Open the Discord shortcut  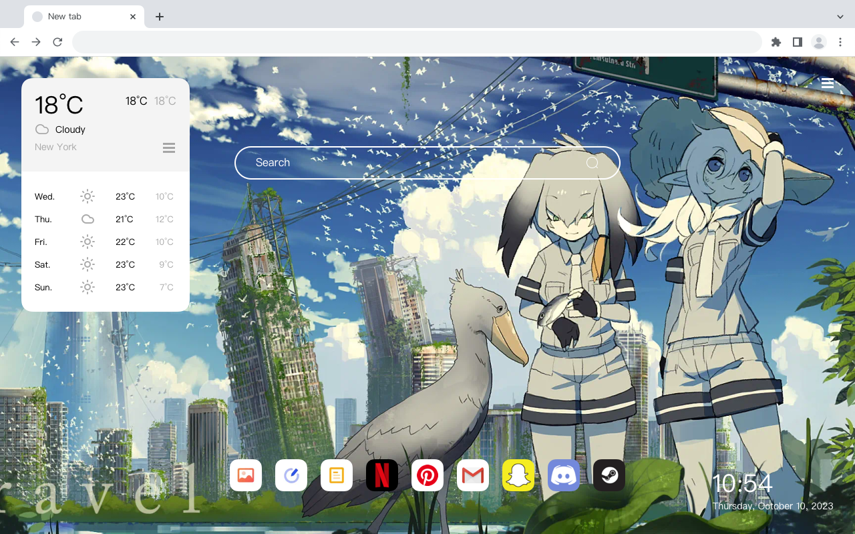click(564, 475)
